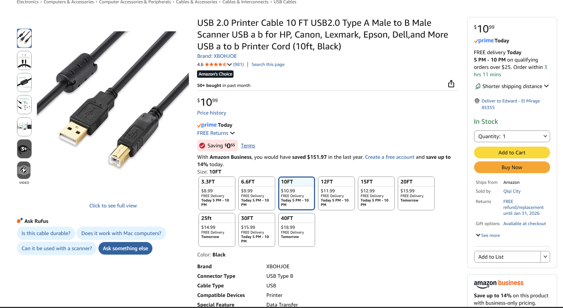Image resolution: width=563 pixels, height=308 pixels.
Task: Open the Price history link
Action: [211, 113]
